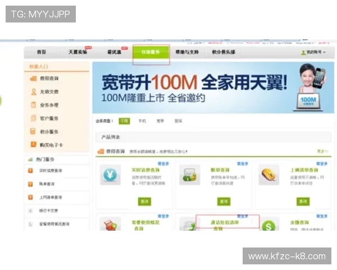Click the number 4 icon beside 银行卡交费

pyautogui.click(x=30, y=211)
